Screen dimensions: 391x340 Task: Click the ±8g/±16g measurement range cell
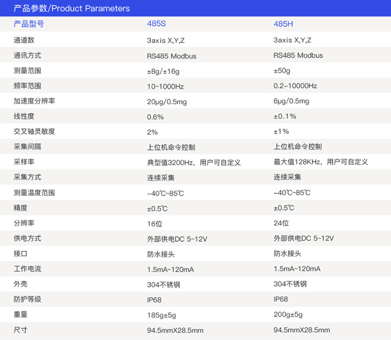[x=163, y=70]
